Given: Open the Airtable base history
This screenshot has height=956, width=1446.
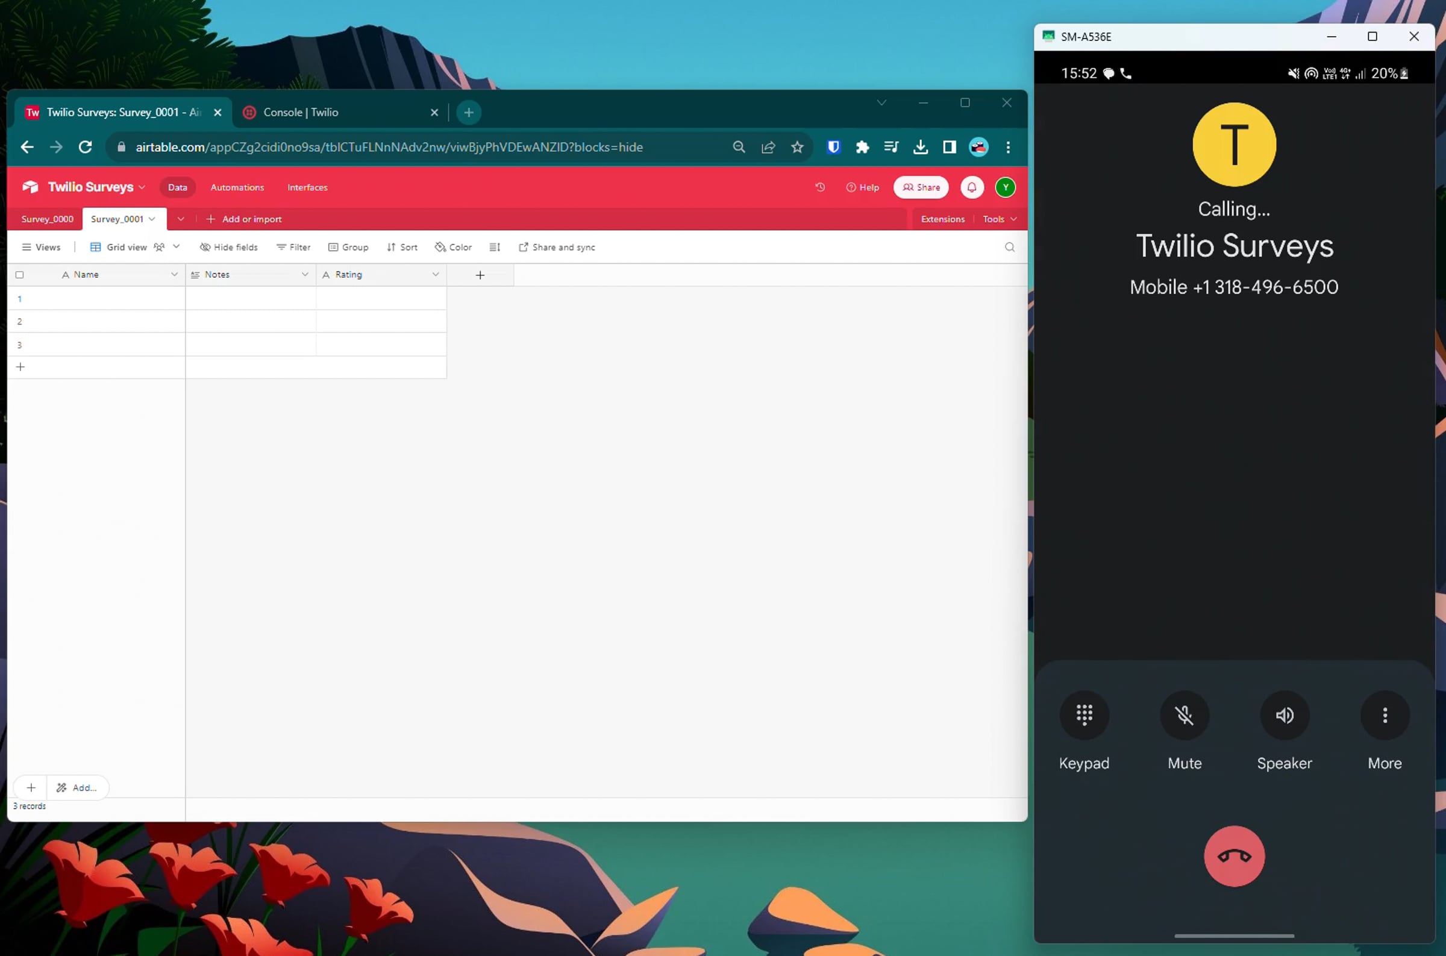Looking at the screenshot, I should pos(820,187).
